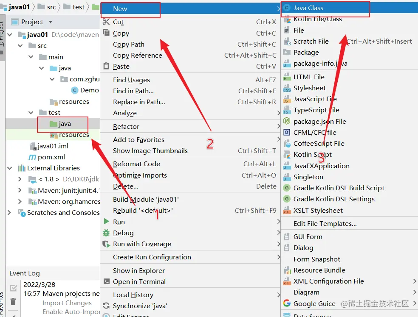
Task: Click the Event Log checkmark icon
Action: (13, 288)
